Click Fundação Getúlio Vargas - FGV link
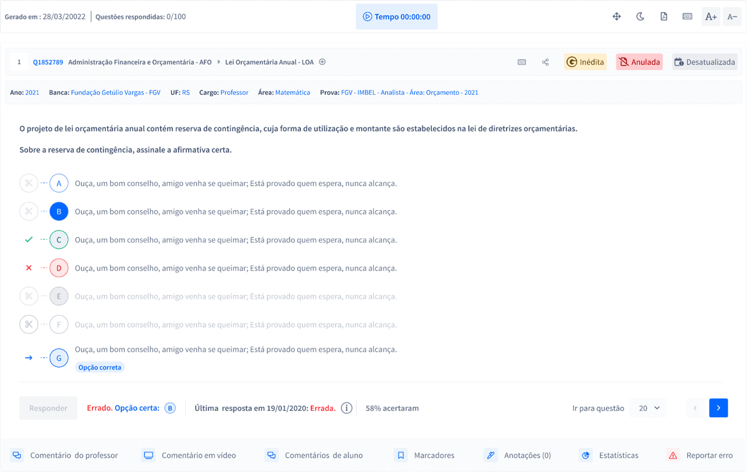 115,93
